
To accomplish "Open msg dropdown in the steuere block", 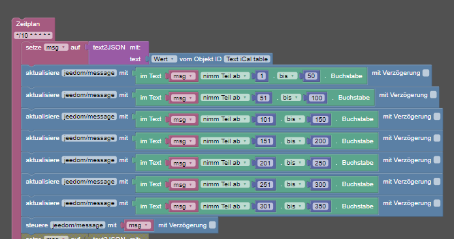I will (138, 225).
